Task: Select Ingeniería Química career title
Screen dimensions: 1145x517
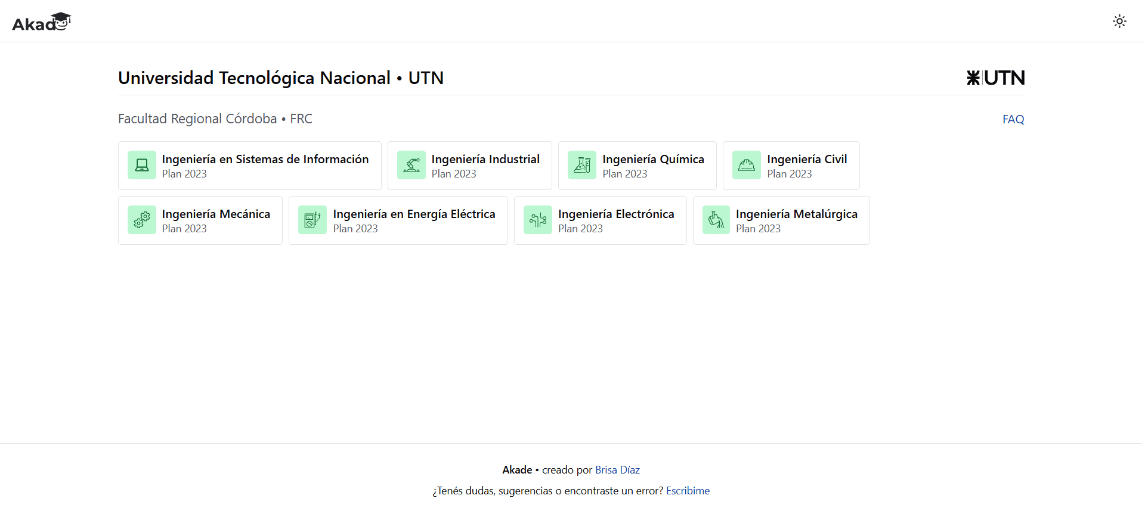Action: (x=653, y=159)
